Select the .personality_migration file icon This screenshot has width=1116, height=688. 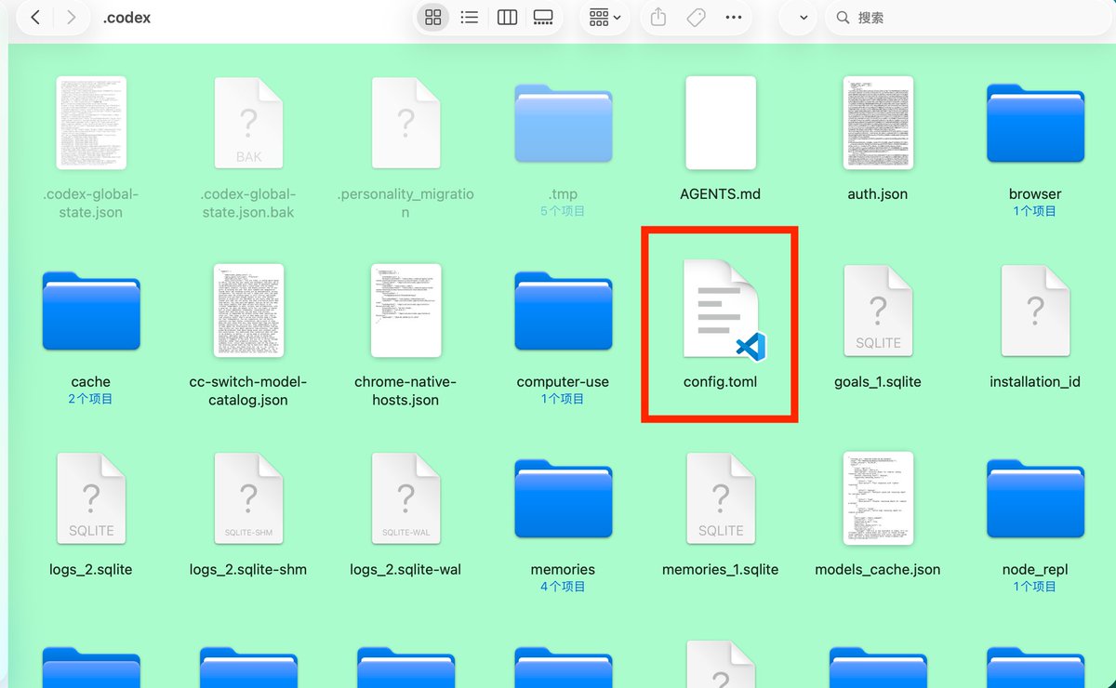405,123
